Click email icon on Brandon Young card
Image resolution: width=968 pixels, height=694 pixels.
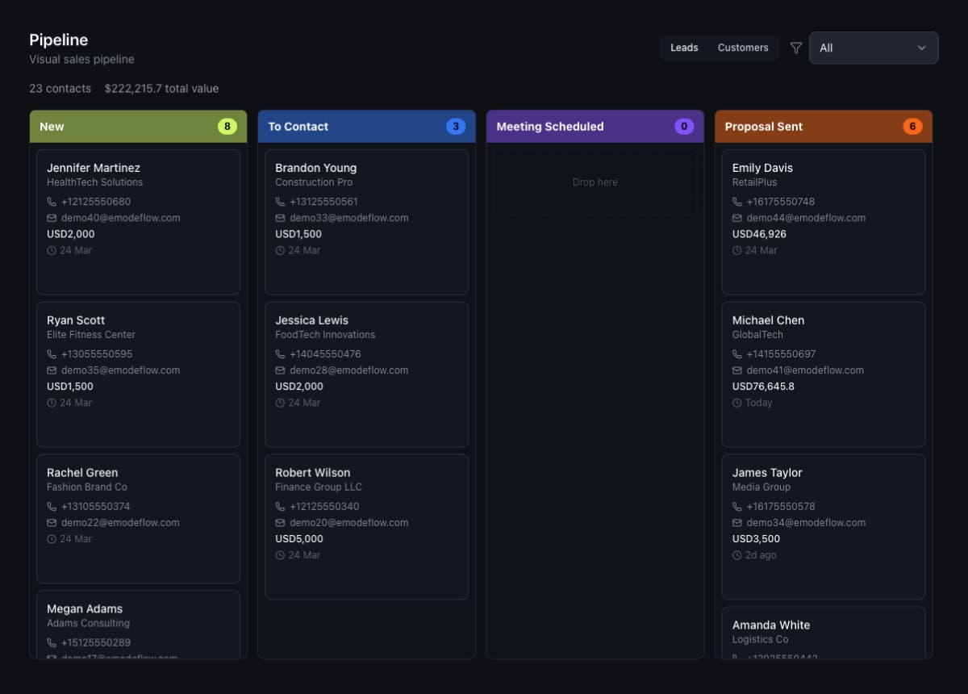point(280,218)
